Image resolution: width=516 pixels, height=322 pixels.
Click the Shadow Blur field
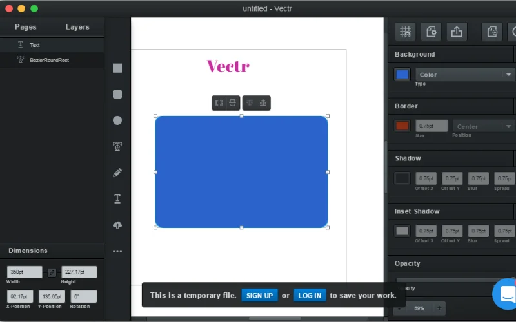coord(479,178)
